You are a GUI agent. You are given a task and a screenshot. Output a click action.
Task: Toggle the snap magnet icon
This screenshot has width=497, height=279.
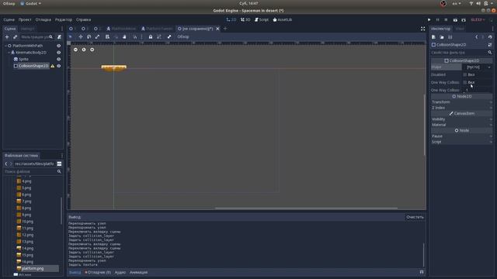pyautogui.click(x=134, y=37)
